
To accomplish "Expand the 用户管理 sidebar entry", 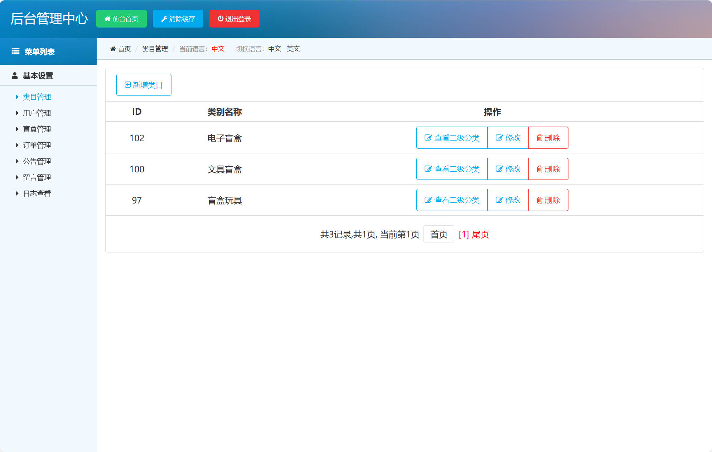I will pos(37,113).
